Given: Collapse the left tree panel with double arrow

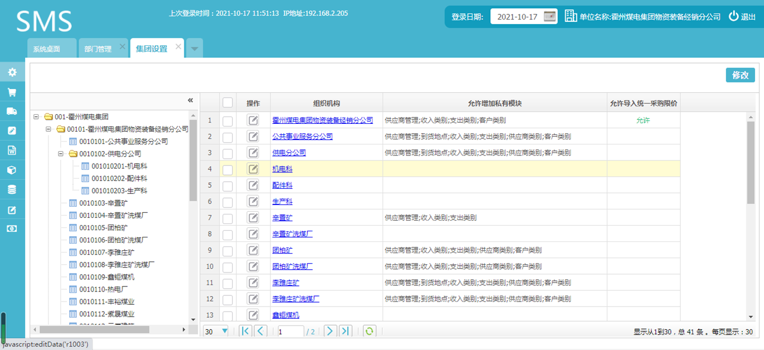Looking at the screenshot, I should (x=190, y=100).
